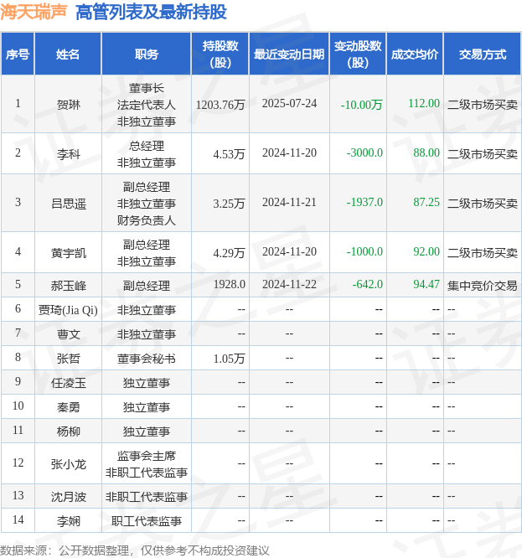Select the name 吕思遥
This screenshot has height=558, width=522.
pos(69,204)
